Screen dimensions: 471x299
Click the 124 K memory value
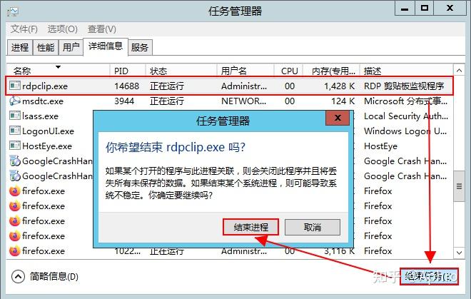pyautogui.click(x=343, y=101)
